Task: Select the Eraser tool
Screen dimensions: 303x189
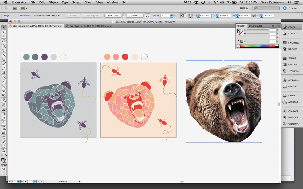Action: 4,77
